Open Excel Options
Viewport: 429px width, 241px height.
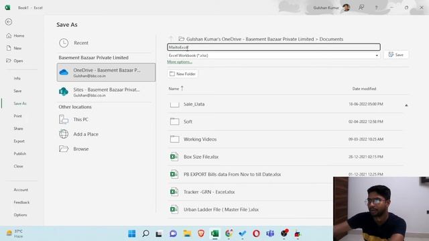(20, 215)
